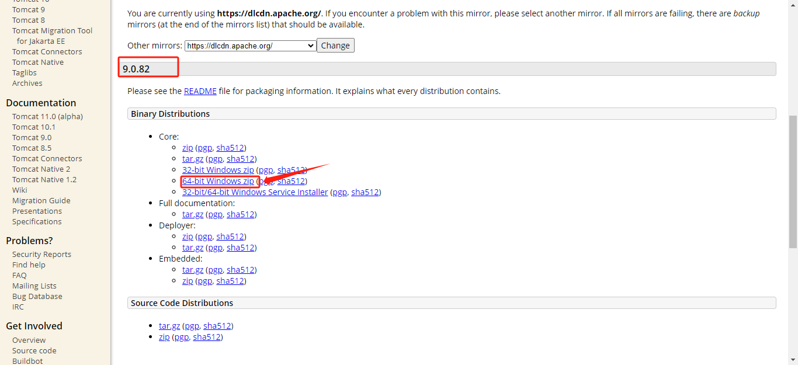Screen dimensions: 798x365
Task: Click the Change mirror button
Action: tap(335, 46)
